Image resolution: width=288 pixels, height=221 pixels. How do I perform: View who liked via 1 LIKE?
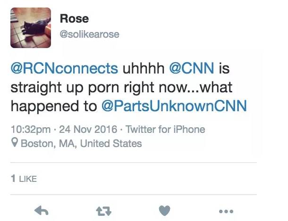(x=23, y=179)
